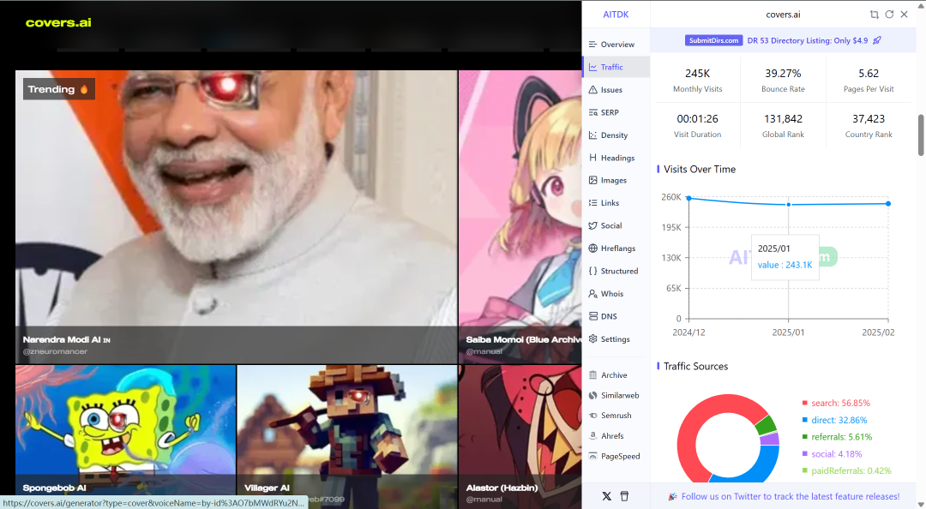Click the 245K Monthly Visits stat
The width and height of the screenshot is (926, 509).
pyautogui.click(x=697, y=81)
